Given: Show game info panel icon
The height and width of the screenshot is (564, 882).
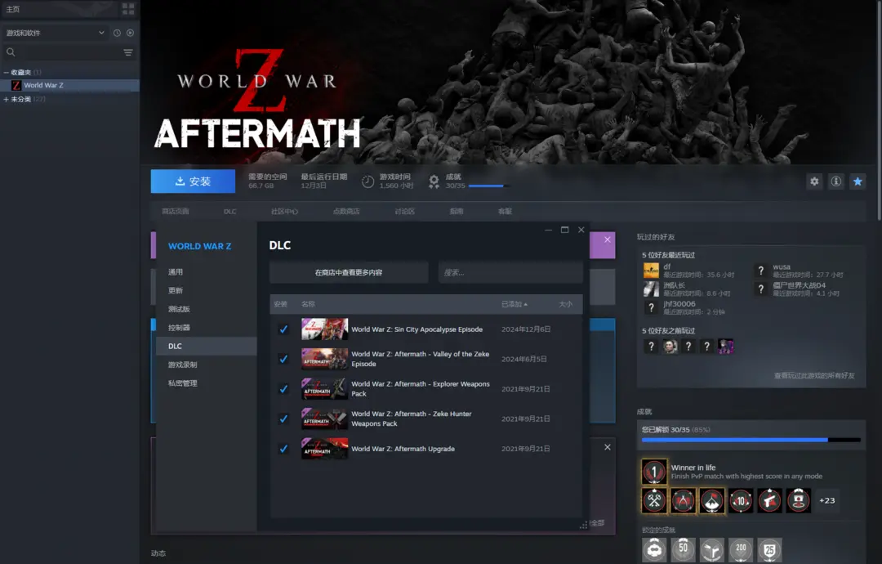Looking at the screenshot, I should (836, 181).
